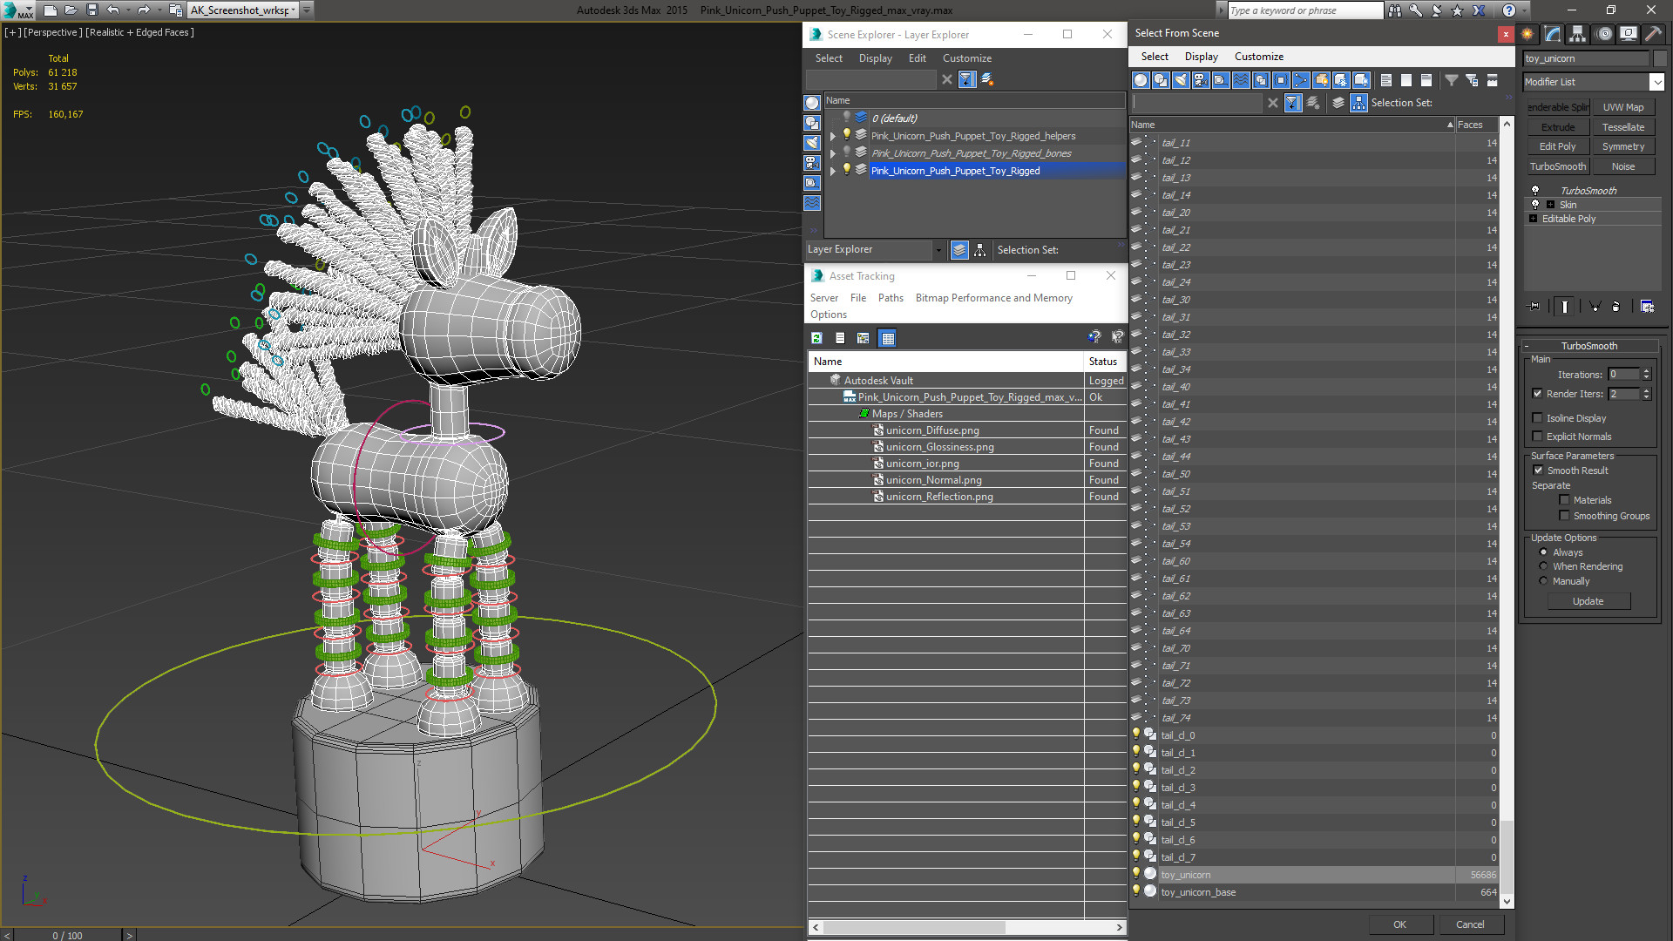Image resolution: width=1673 pixels, height=941 pixels.
Task: Expand Editable Poly sub-objects in stack
Action: [1534, 219]
